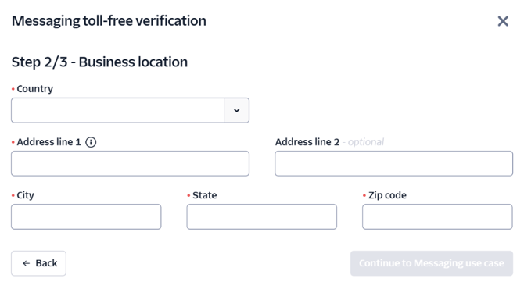Click Continue to Messaging use case
This screenshot has height=289, width=524.
click(432, 263)
